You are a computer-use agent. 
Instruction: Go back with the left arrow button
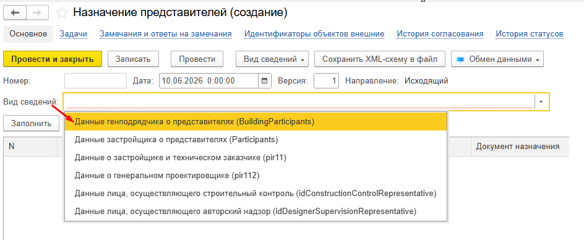(15, 13)
